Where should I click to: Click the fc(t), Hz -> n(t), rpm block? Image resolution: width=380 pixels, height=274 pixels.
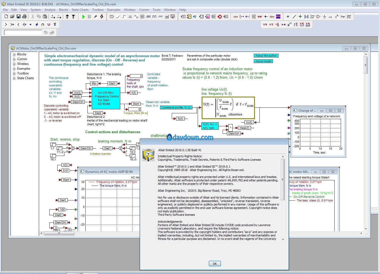[x=210, y=126]
